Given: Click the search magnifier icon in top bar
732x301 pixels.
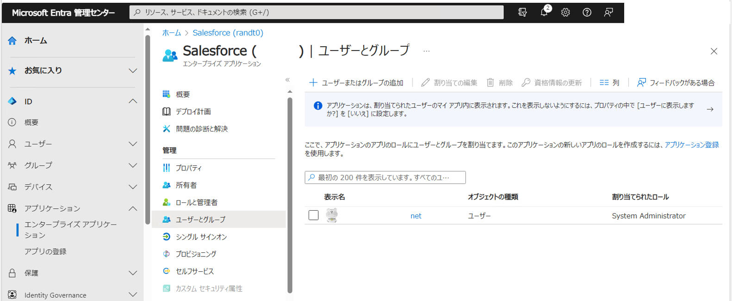Looking at the screenshot, I should (x=137, y=13).
